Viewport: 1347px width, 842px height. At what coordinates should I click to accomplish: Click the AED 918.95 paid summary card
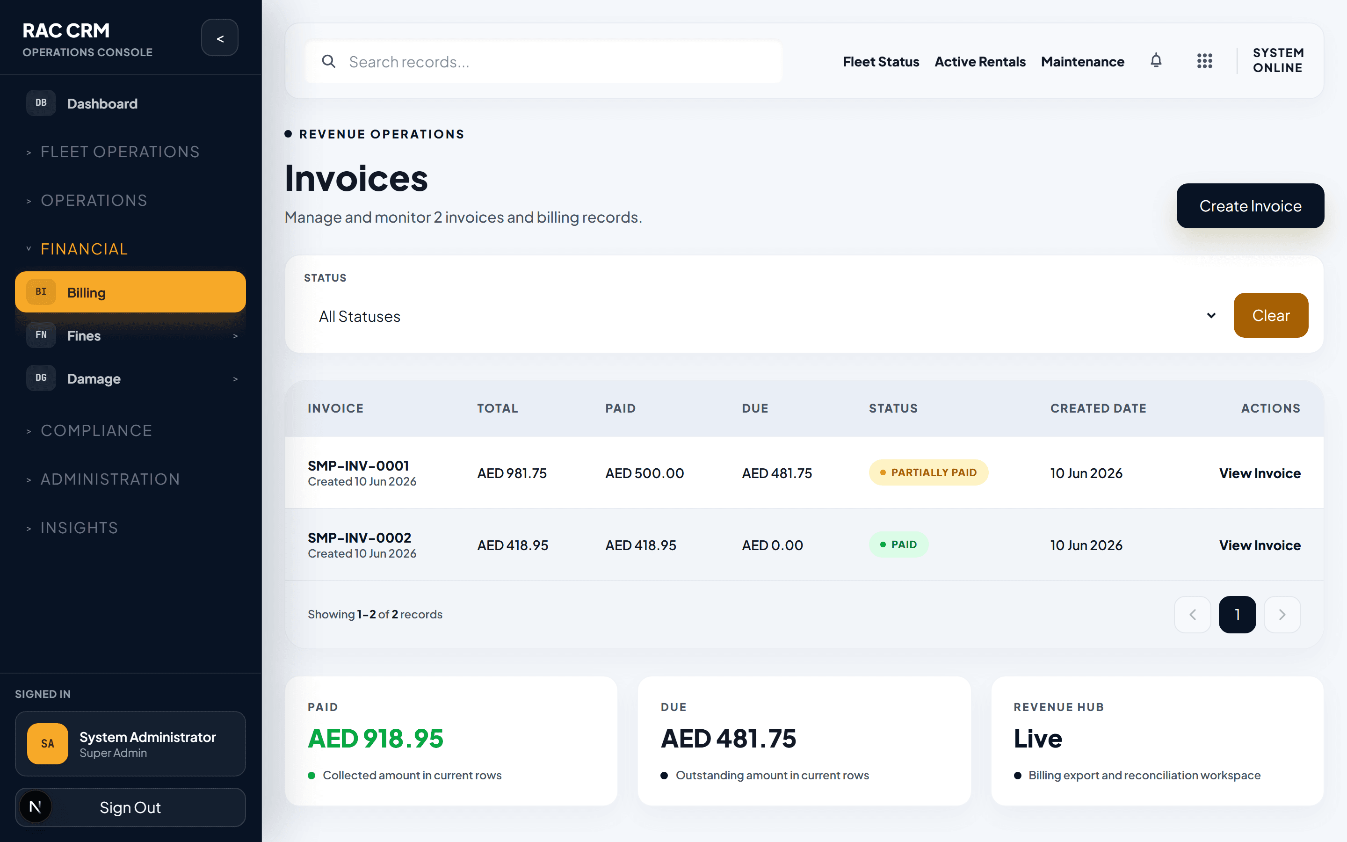(x=451, y=740)
